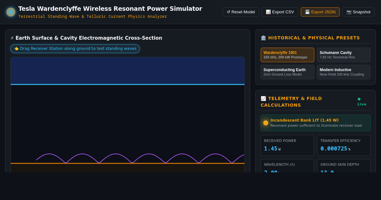Click the Incandescent Bank LIT status banner
The width and height of the screenshot is (381, 200).
[x=316, y=123]
